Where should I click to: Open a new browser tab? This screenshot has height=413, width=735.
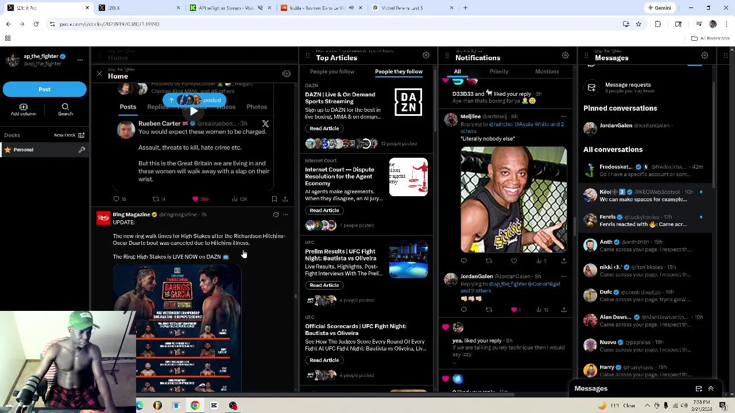tap(465, 8)
